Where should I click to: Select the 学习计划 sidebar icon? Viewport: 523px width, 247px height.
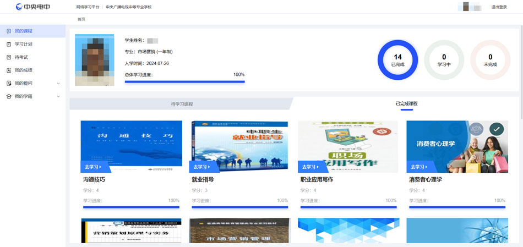click(x=9, y=44)
